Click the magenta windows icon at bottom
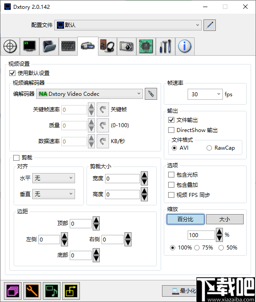The width and height of the screenshot is (256, 302). tap(13, 291)
